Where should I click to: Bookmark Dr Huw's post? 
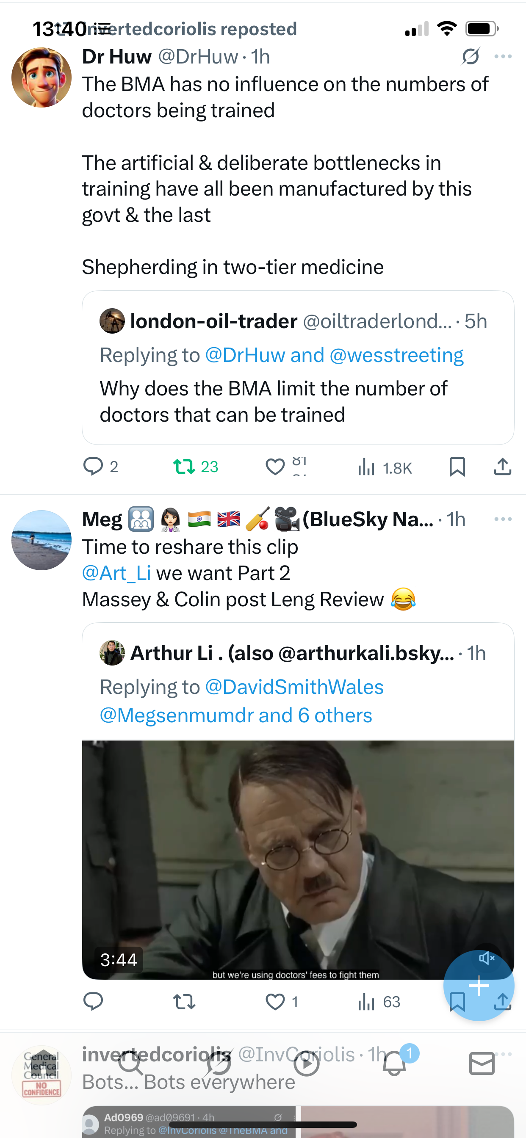coord(457,467)
